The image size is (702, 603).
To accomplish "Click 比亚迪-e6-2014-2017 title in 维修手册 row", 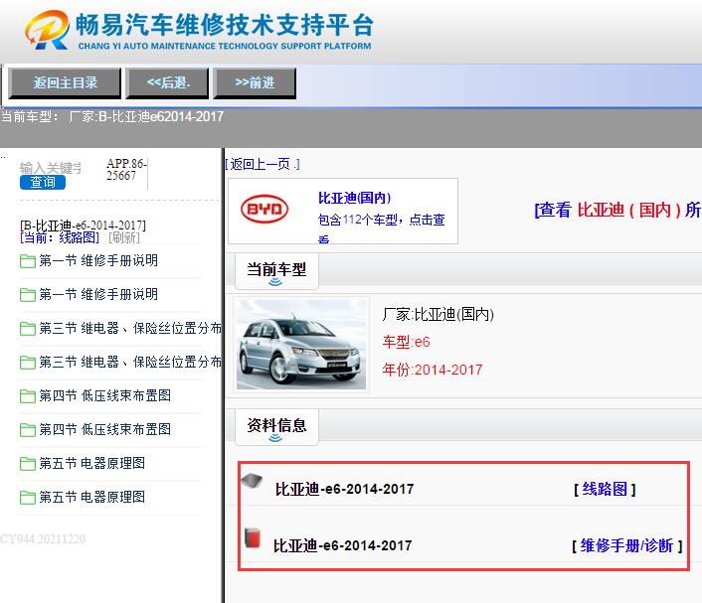I will [x=342, y=545].
